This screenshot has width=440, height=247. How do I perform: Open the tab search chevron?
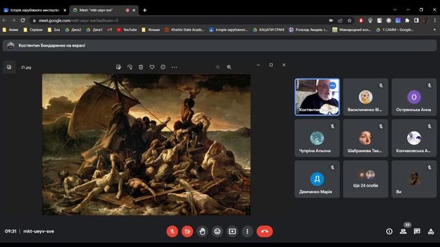click(395, 10)
